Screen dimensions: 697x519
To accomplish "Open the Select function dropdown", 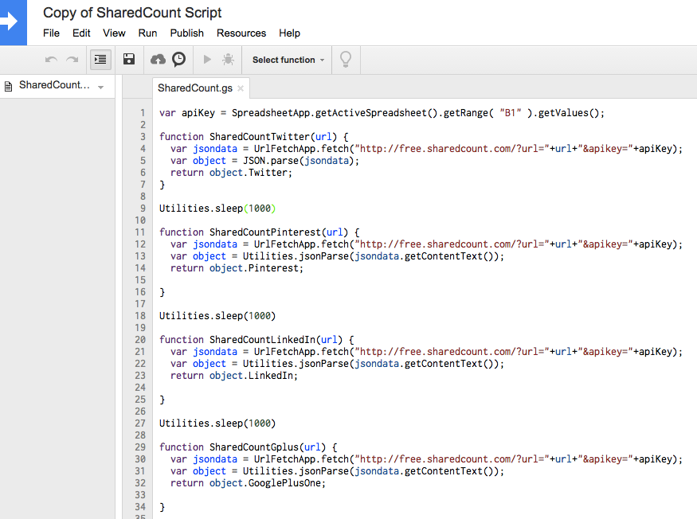I will tap(286, 60).
